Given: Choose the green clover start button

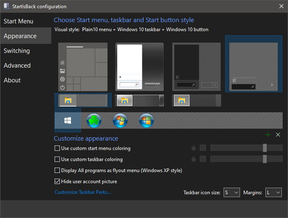Looking at the screenshot, I should (x=94, y=120).
